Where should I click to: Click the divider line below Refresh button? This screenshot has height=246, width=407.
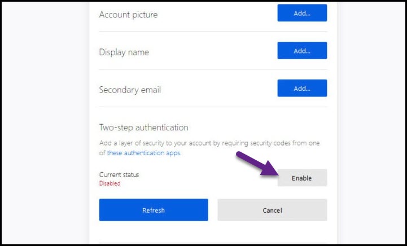pyautogui.click(x=213, y=243)
